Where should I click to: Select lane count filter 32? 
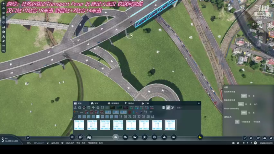pos(139,117)
